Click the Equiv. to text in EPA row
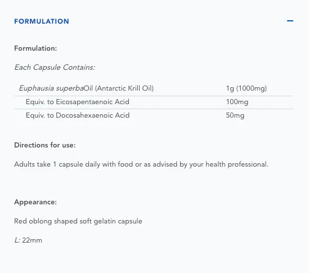The image size is (309, 273). click(x=40, y=102)
